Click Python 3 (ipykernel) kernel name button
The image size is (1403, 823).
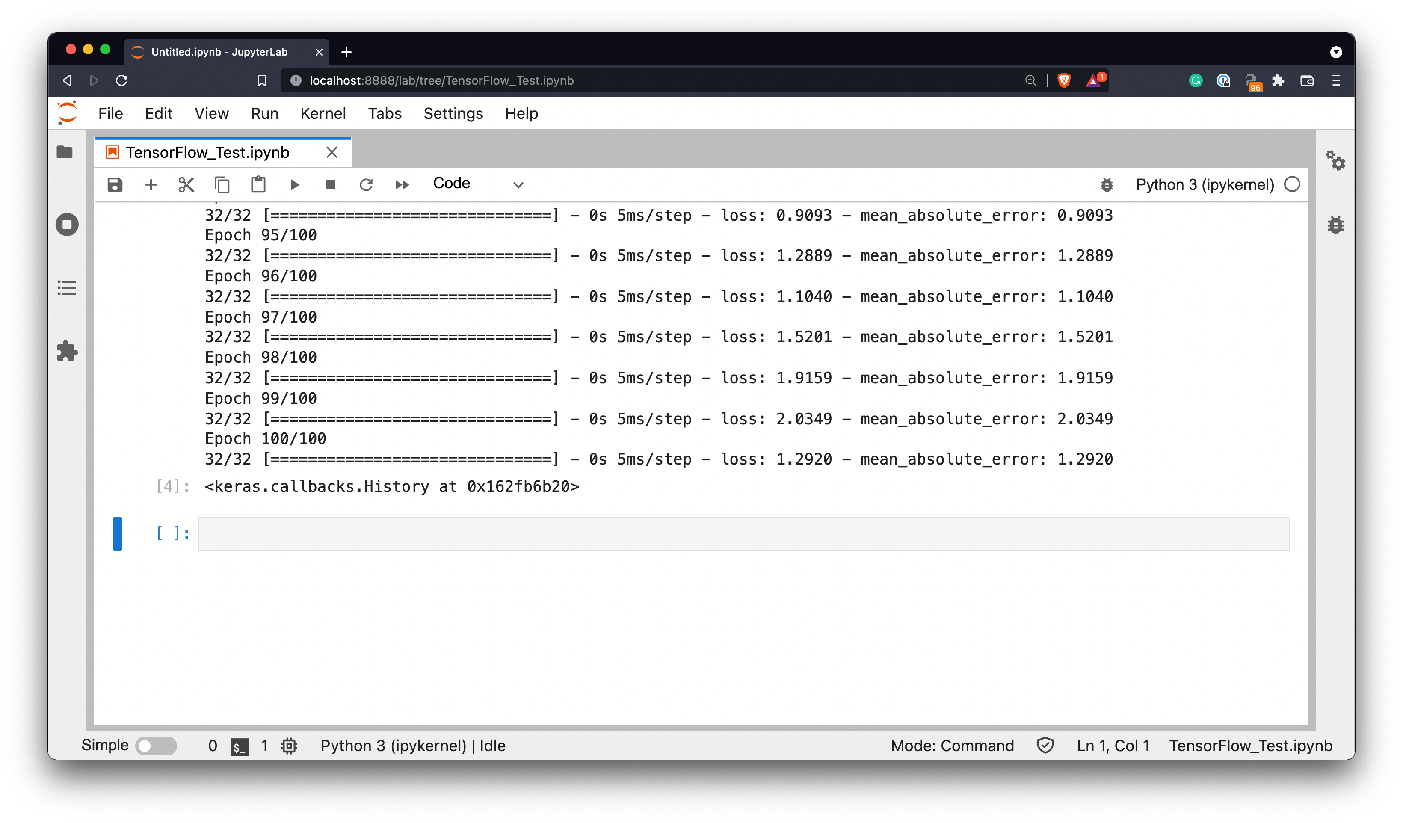[x=1204, y=184]
